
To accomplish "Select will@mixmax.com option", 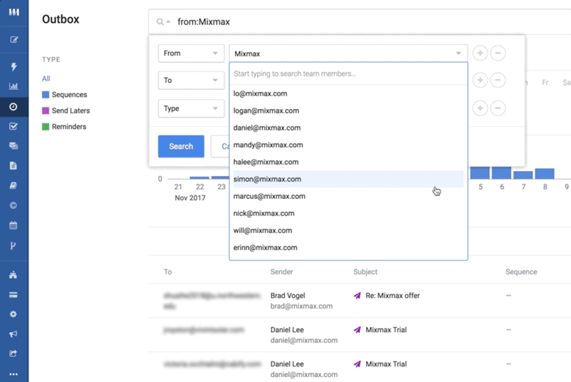I will click(348, 230).
